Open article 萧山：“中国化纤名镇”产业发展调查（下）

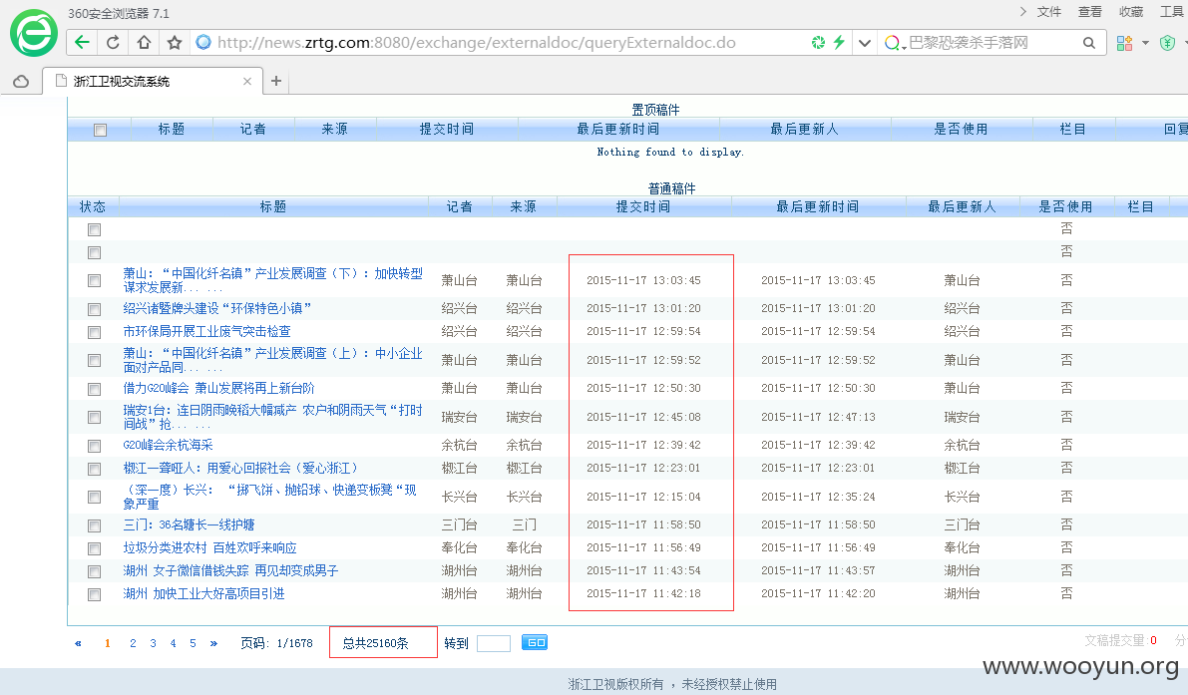coord(272,280)
